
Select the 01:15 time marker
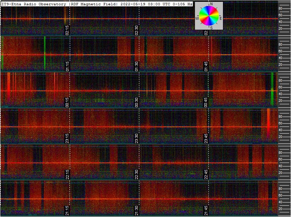click(67, 66)
